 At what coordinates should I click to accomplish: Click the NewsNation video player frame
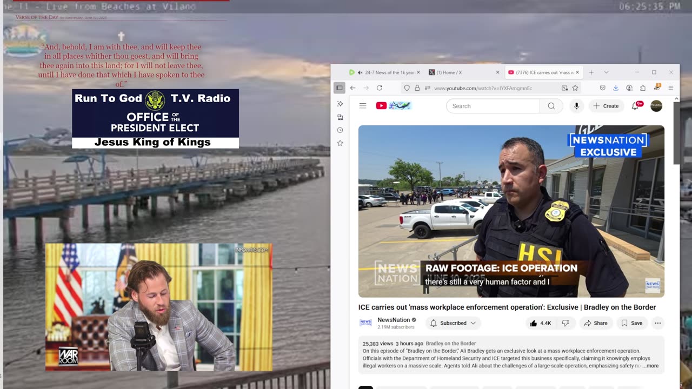coord(511,211)
